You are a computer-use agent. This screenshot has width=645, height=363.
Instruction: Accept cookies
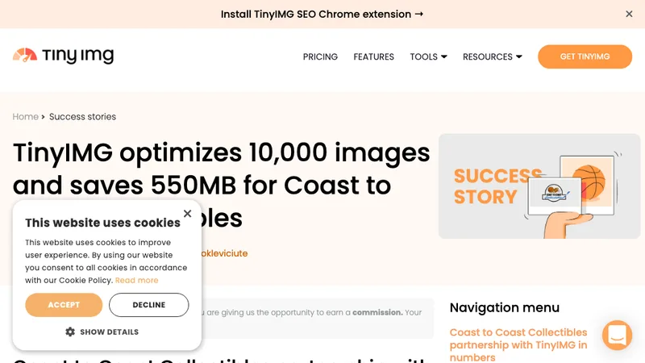(64, 305)
